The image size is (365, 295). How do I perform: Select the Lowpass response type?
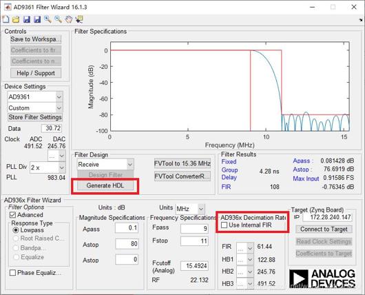16,230
